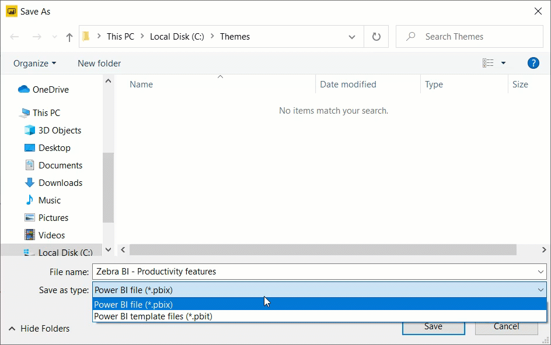This screenshot has width=551, height=345.
Task: Click the navigation pane vertical scrollbar thumb
Action: click(108, 188)
